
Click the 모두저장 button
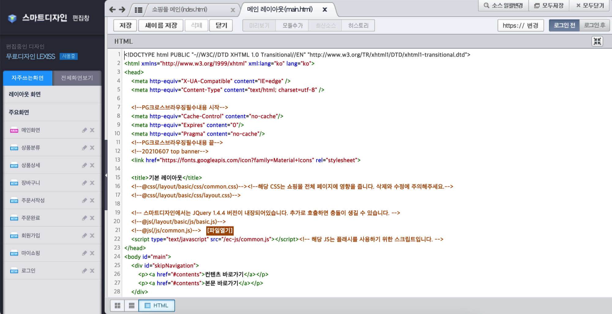[x=549, y=6]
